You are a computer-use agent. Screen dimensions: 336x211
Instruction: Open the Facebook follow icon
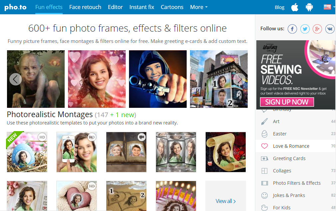point(292,29)
